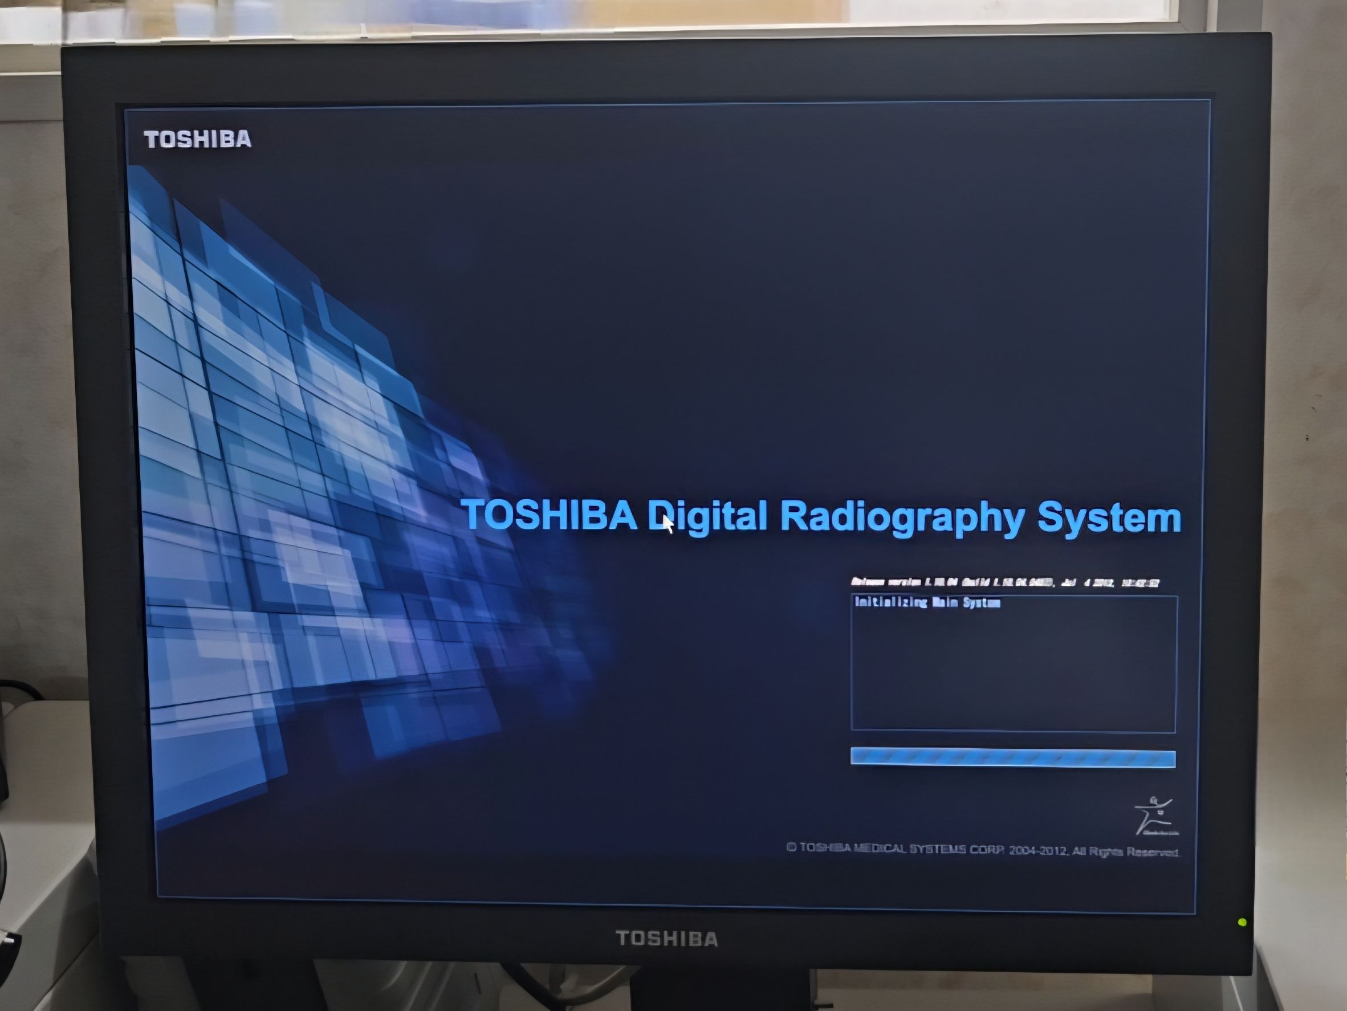The image size is (1347, 1011).
Task: Click the TOSHIBA logo in top-left corner
Action: (x=197, y=140)
